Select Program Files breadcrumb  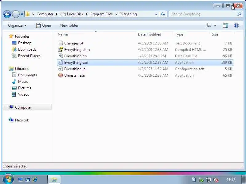[101, 14]
